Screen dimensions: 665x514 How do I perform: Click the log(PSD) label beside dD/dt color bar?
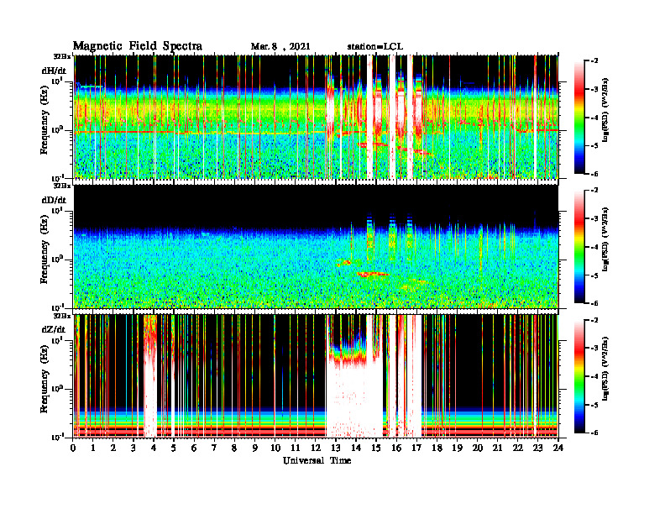605,239
